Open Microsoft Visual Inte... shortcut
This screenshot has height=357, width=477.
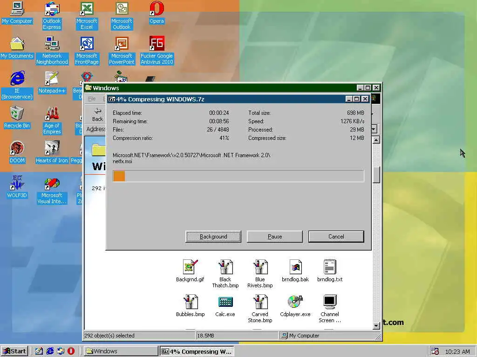click(52, 190)
